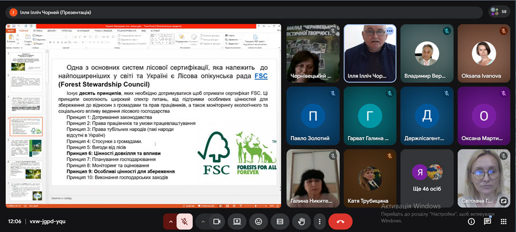The image size is (516, 232).
Task: Follow the FSC hyperlink in the slide
Action: tap(261, 76)
